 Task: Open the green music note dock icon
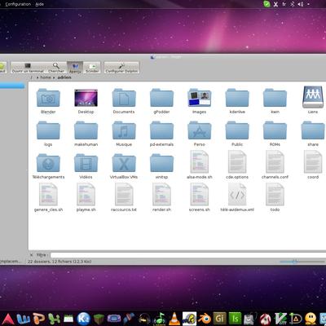coord(159,319)
